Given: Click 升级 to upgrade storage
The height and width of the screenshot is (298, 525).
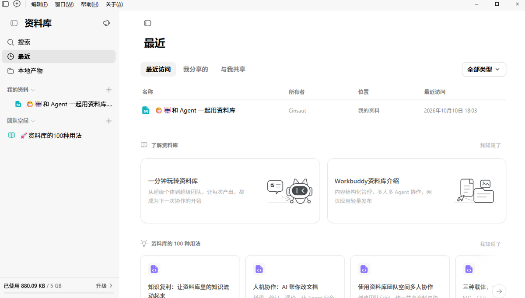Looking at the screenshot, I should [105, 286].
